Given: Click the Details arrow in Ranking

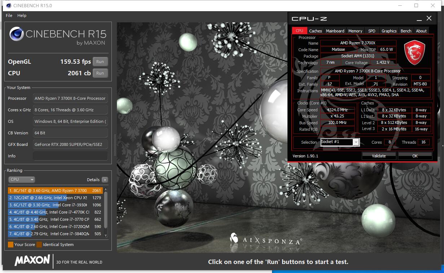Looking at the screenshot, I should tap(105, 180).
